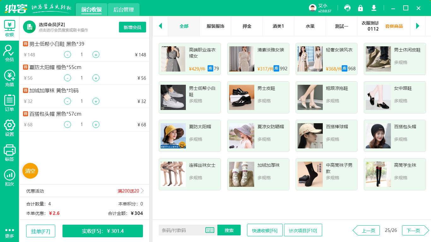Add product 清素淡雅女装
The height and width of the screenshot is (242, 431).
pyautogui.click(x=258, y=59)
